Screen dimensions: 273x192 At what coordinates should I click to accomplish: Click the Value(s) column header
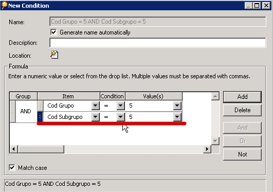pyautogui.click(x=154, y=96)
